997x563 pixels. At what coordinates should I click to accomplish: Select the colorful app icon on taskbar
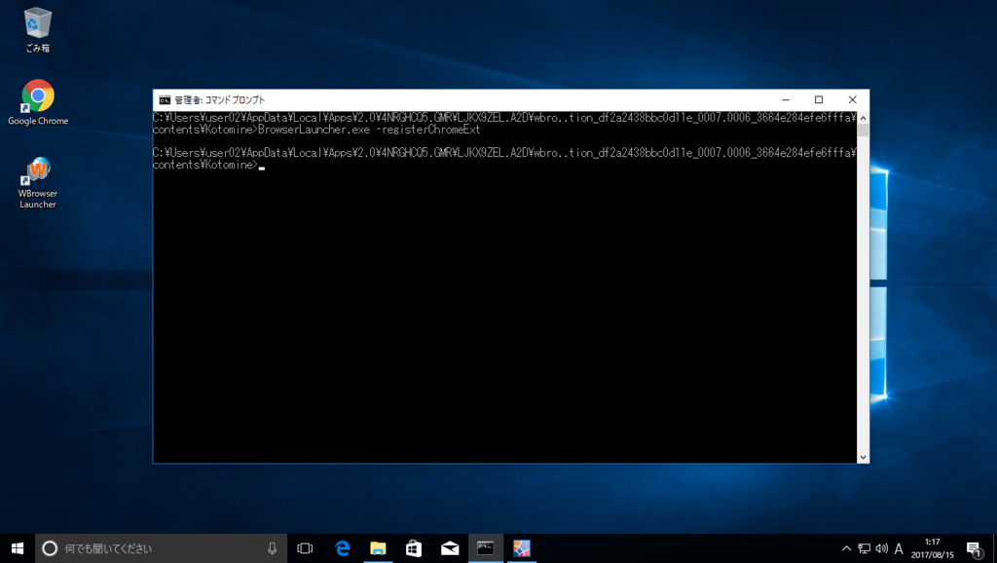pos(522,548)
